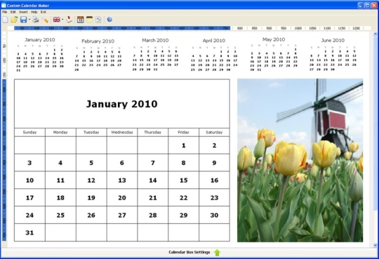The height and width of the screenshot is (259, 379).
Task: Click the Monday column header
Action: tap(60, 132)
